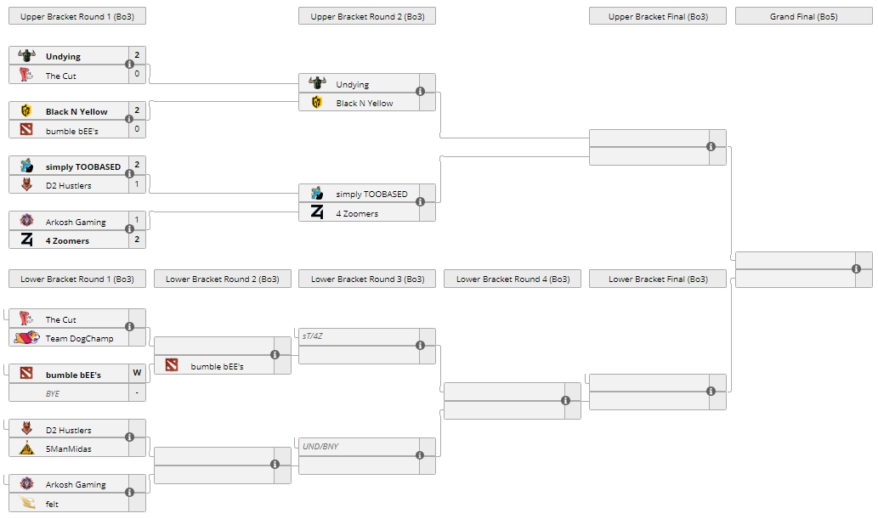This screenshot has height=519, width=878.
Task: Click the 5ManMidas team logo
Action: click(26, 448)
